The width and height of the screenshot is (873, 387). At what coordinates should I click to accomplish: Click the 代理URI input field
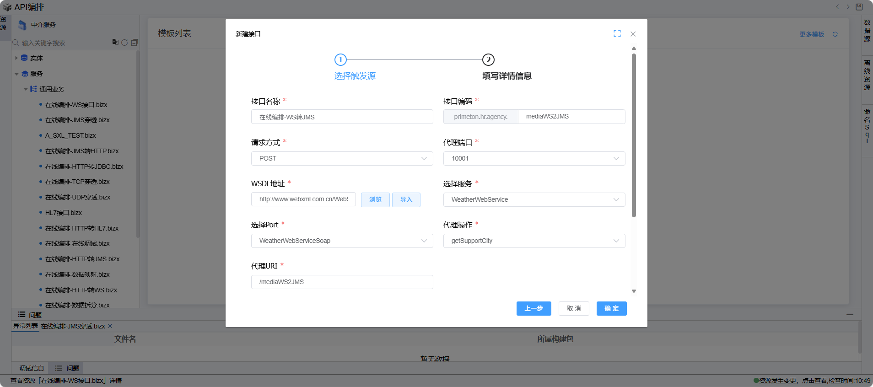click(x=342, y=282)
